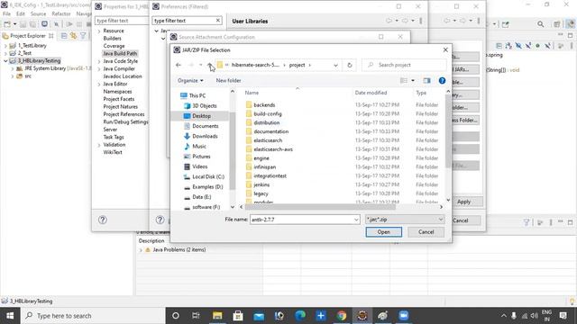Screen dimensions: 577x324
Task: Select the legacy folder
Action: [261, 193]
